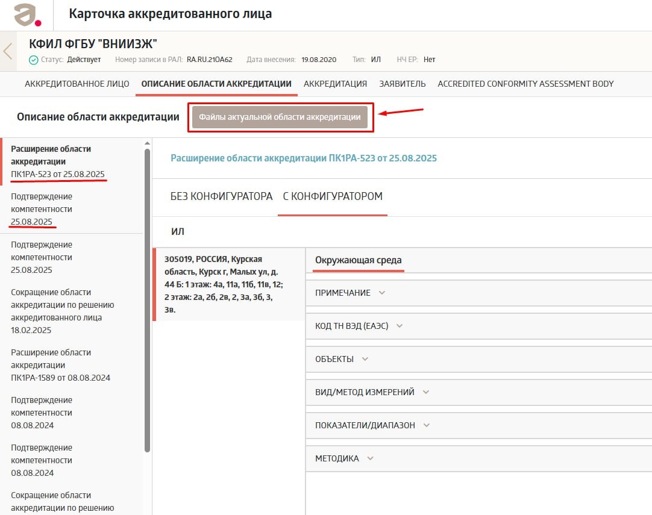Click the accreditation service logo icon
The image size is (652, 515).
click(x=28, y=15)
